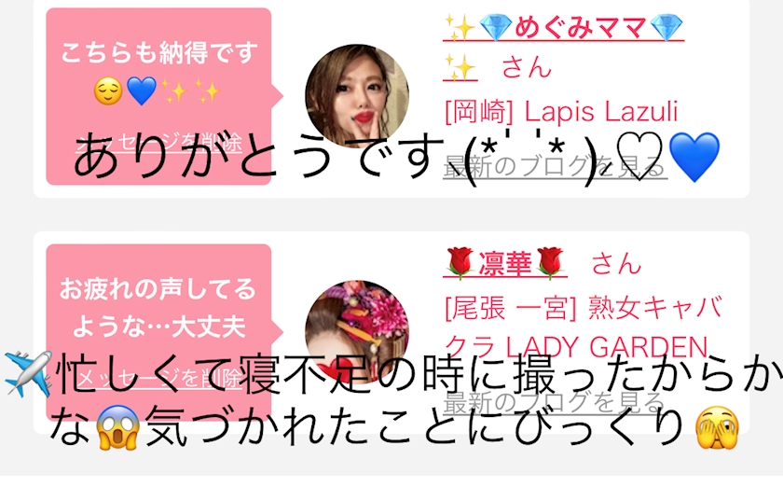The image size is (783, 487).
Task: View めぐみママ's latest blog link
Action: tap(555, 167)
